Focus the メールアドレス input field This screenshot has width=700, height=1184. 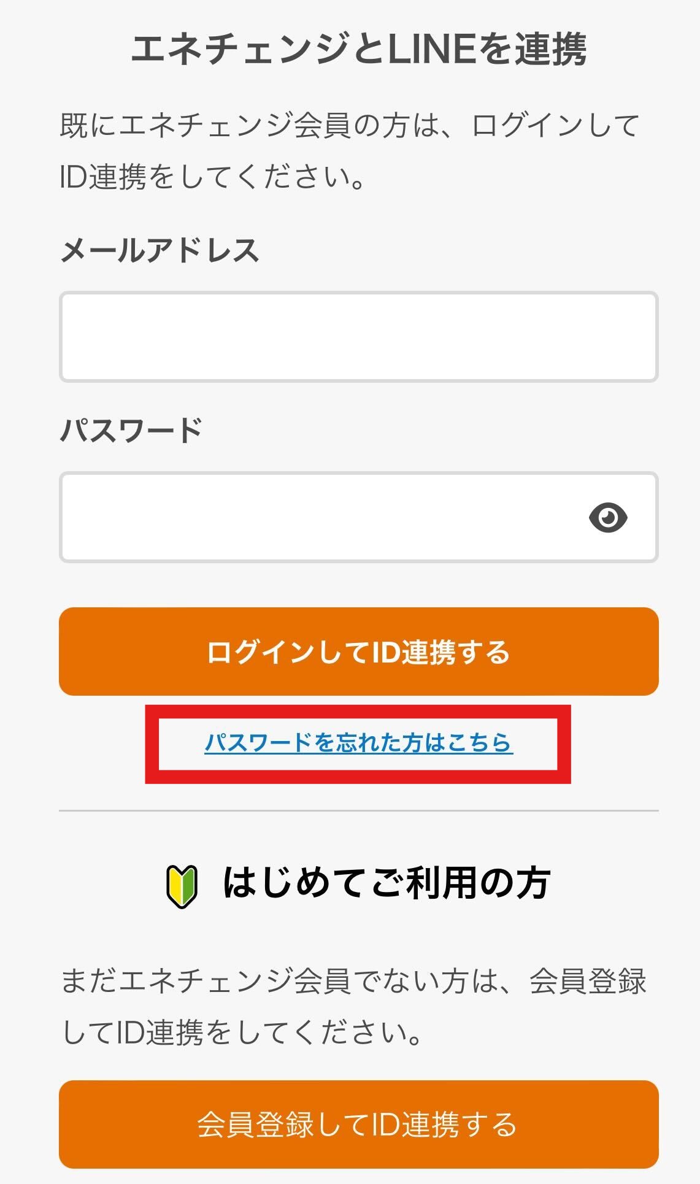tap(358, 337)
